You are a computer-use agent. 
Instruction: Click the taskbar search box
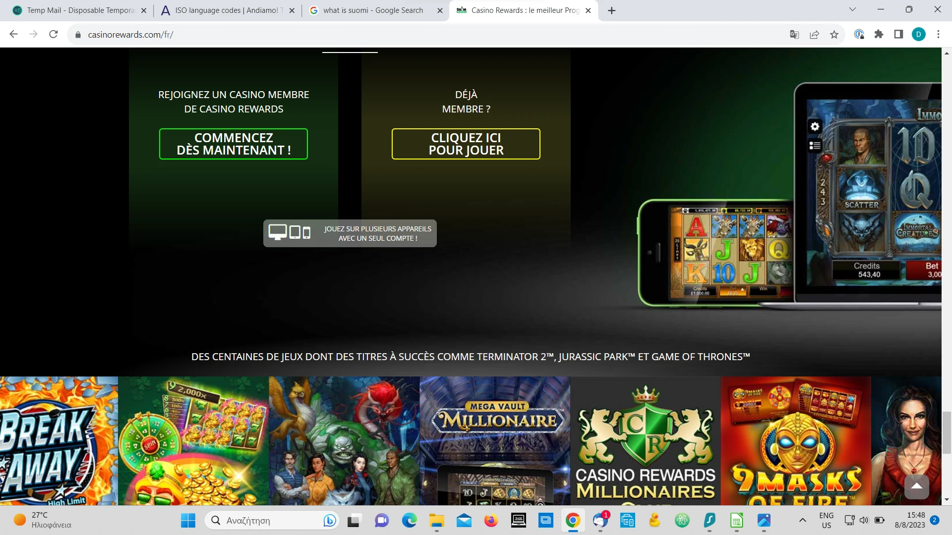pos(272,521)
